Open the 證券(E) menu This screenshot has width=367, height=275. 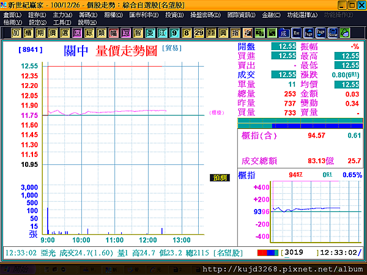(x=37, y=15)
